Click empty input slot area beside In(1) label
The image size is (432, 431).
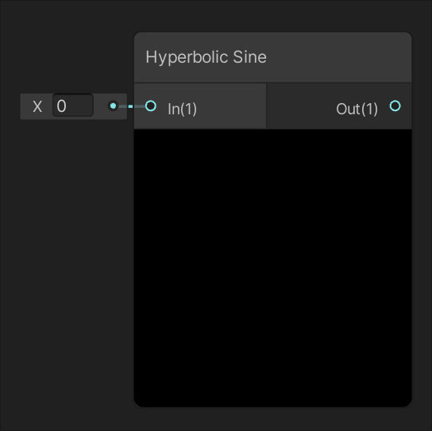231,106
